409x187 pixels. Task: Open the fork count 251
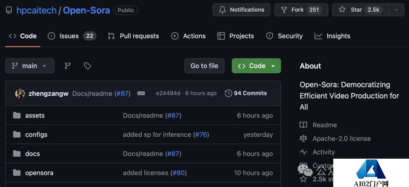point(314,10)
